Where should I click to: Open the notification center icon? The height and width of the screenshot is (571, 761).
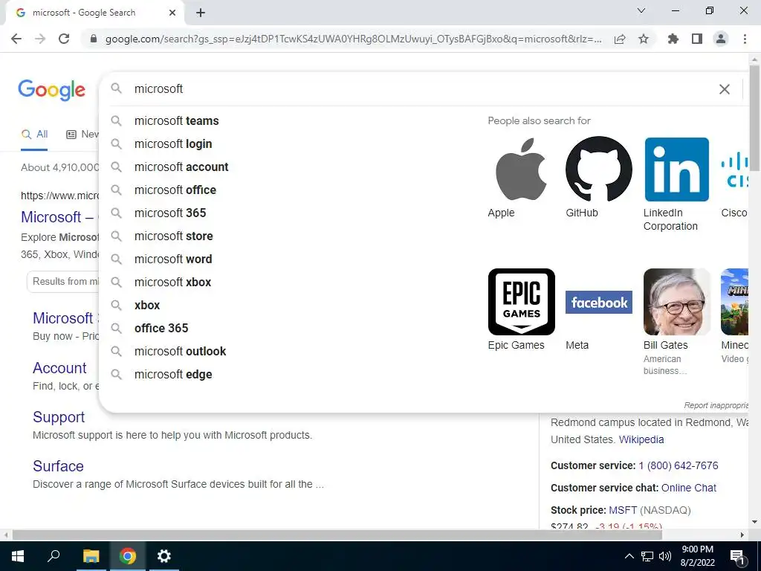(x=737, y=557)
